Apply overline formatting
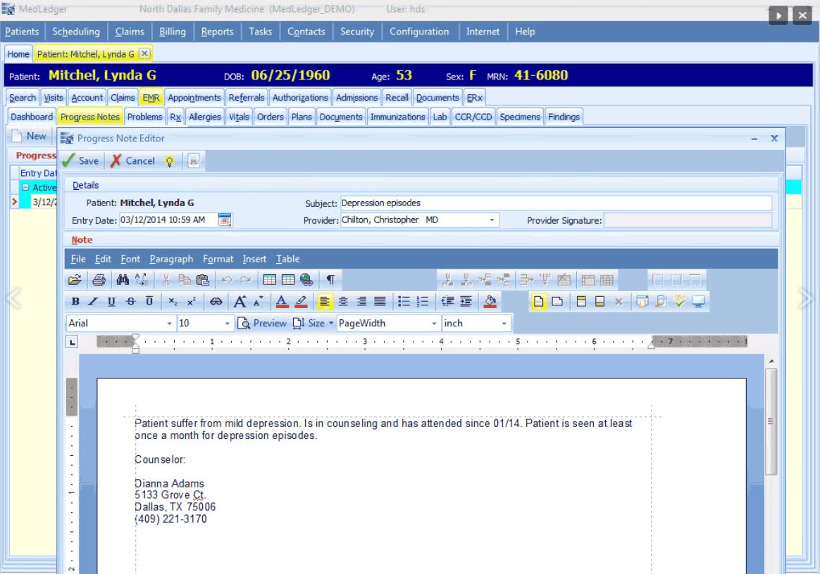 point(149,301)
